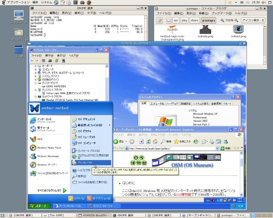Open the GNOME terminal launcher in top panel
273x218 pixels.
(76, 3)
